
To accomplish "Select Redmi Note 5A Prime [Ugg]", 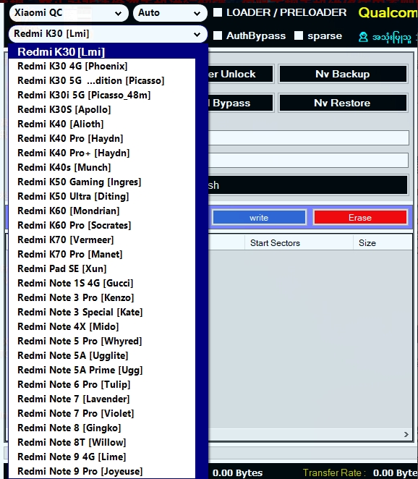I will 102,370.
